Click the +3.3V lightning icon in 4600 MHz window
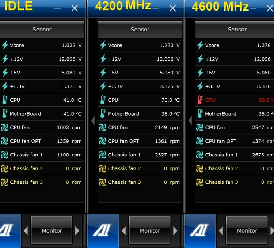 tap(200, 86)
